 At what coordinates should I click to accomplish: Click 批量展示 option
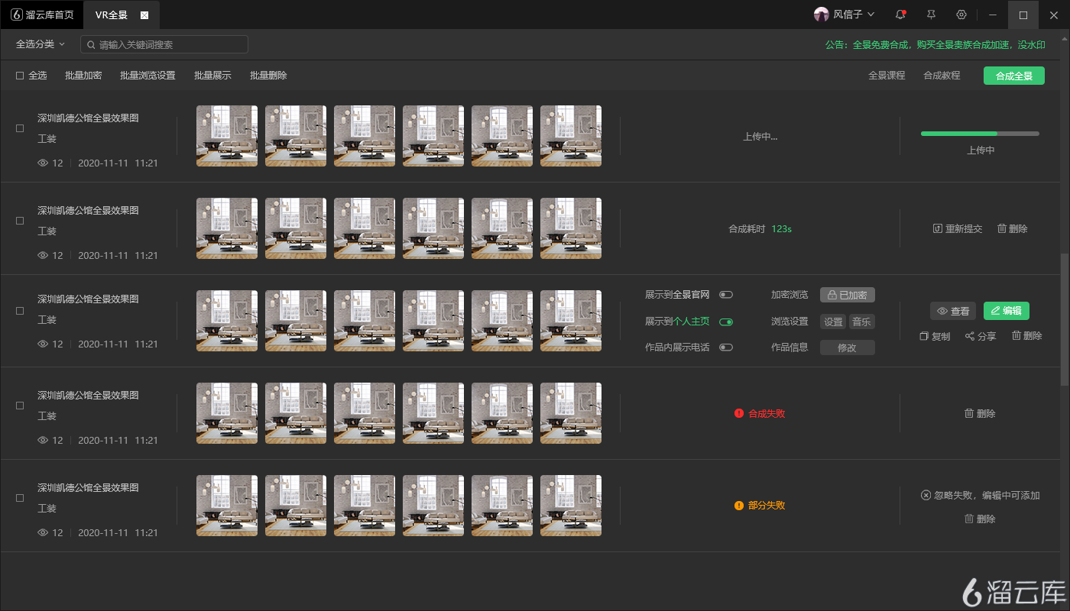coord(212,76)
